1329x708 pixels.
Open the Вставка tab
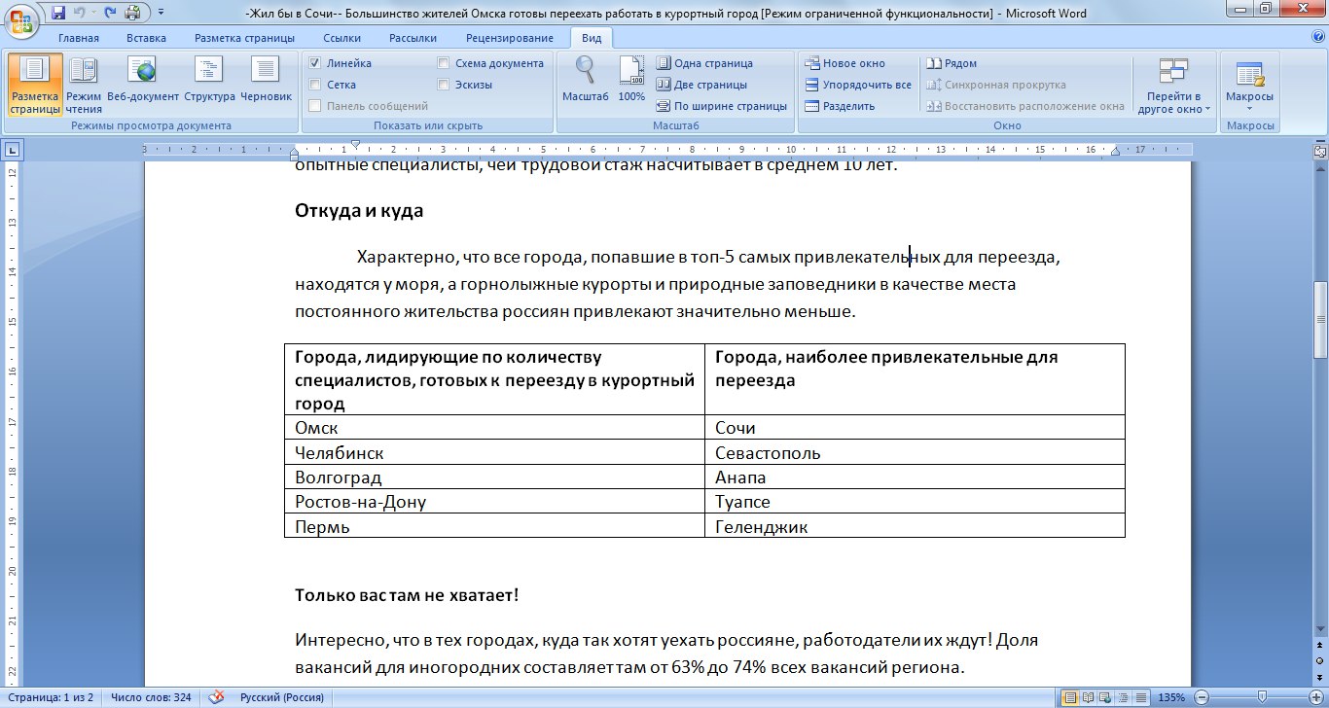click(146, 38)
